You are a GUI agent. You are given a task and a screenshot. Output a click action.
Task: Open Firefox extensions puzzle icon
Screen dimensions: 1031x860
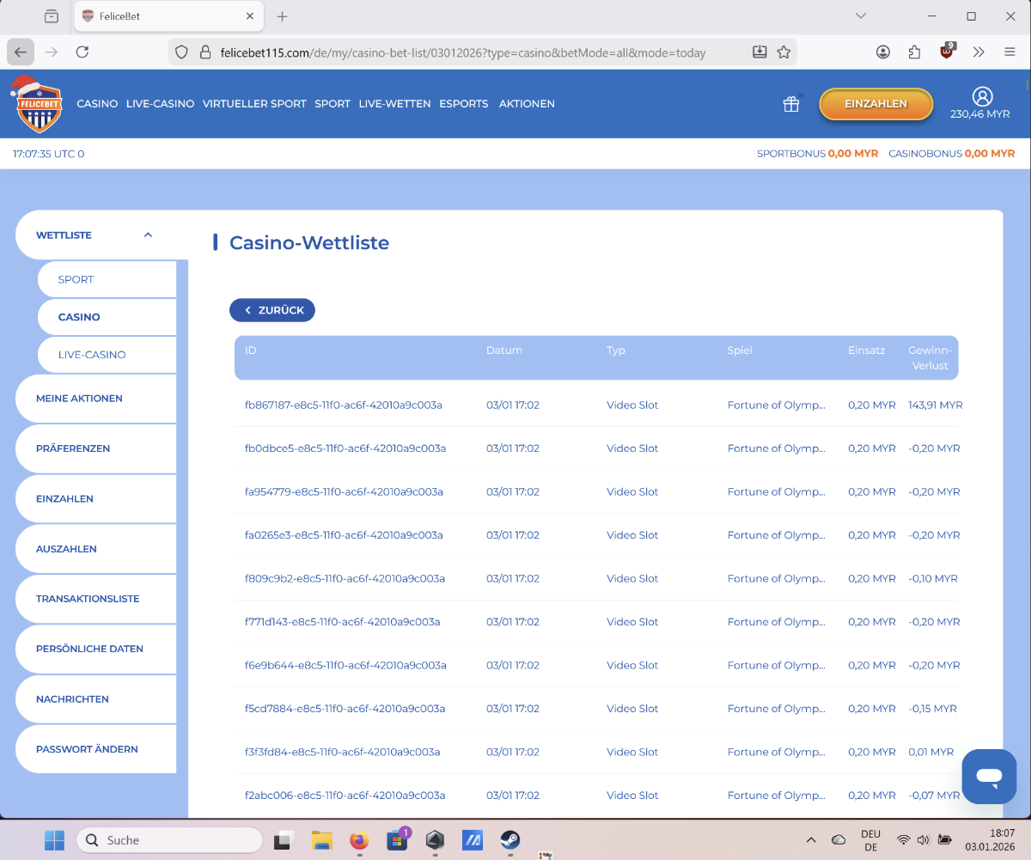coord(914,52)
